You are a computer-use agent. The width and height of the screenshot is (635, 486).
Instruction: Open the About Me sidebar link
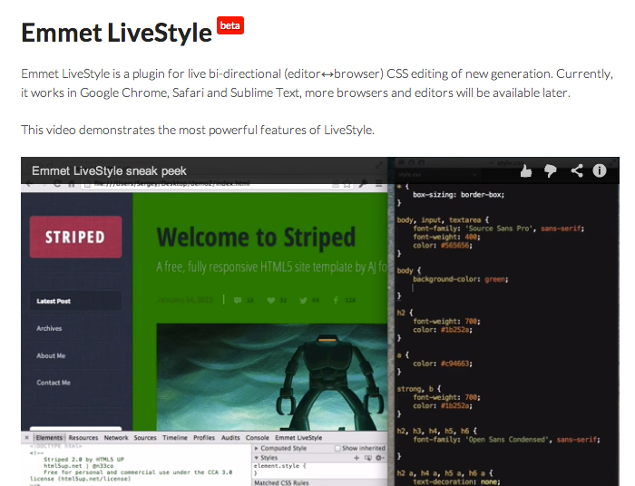(51, 355)
